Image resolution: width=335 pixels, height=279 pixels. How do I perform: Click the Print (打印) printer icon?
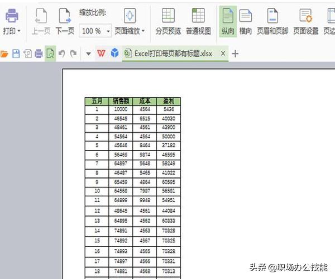pos(12,16)
